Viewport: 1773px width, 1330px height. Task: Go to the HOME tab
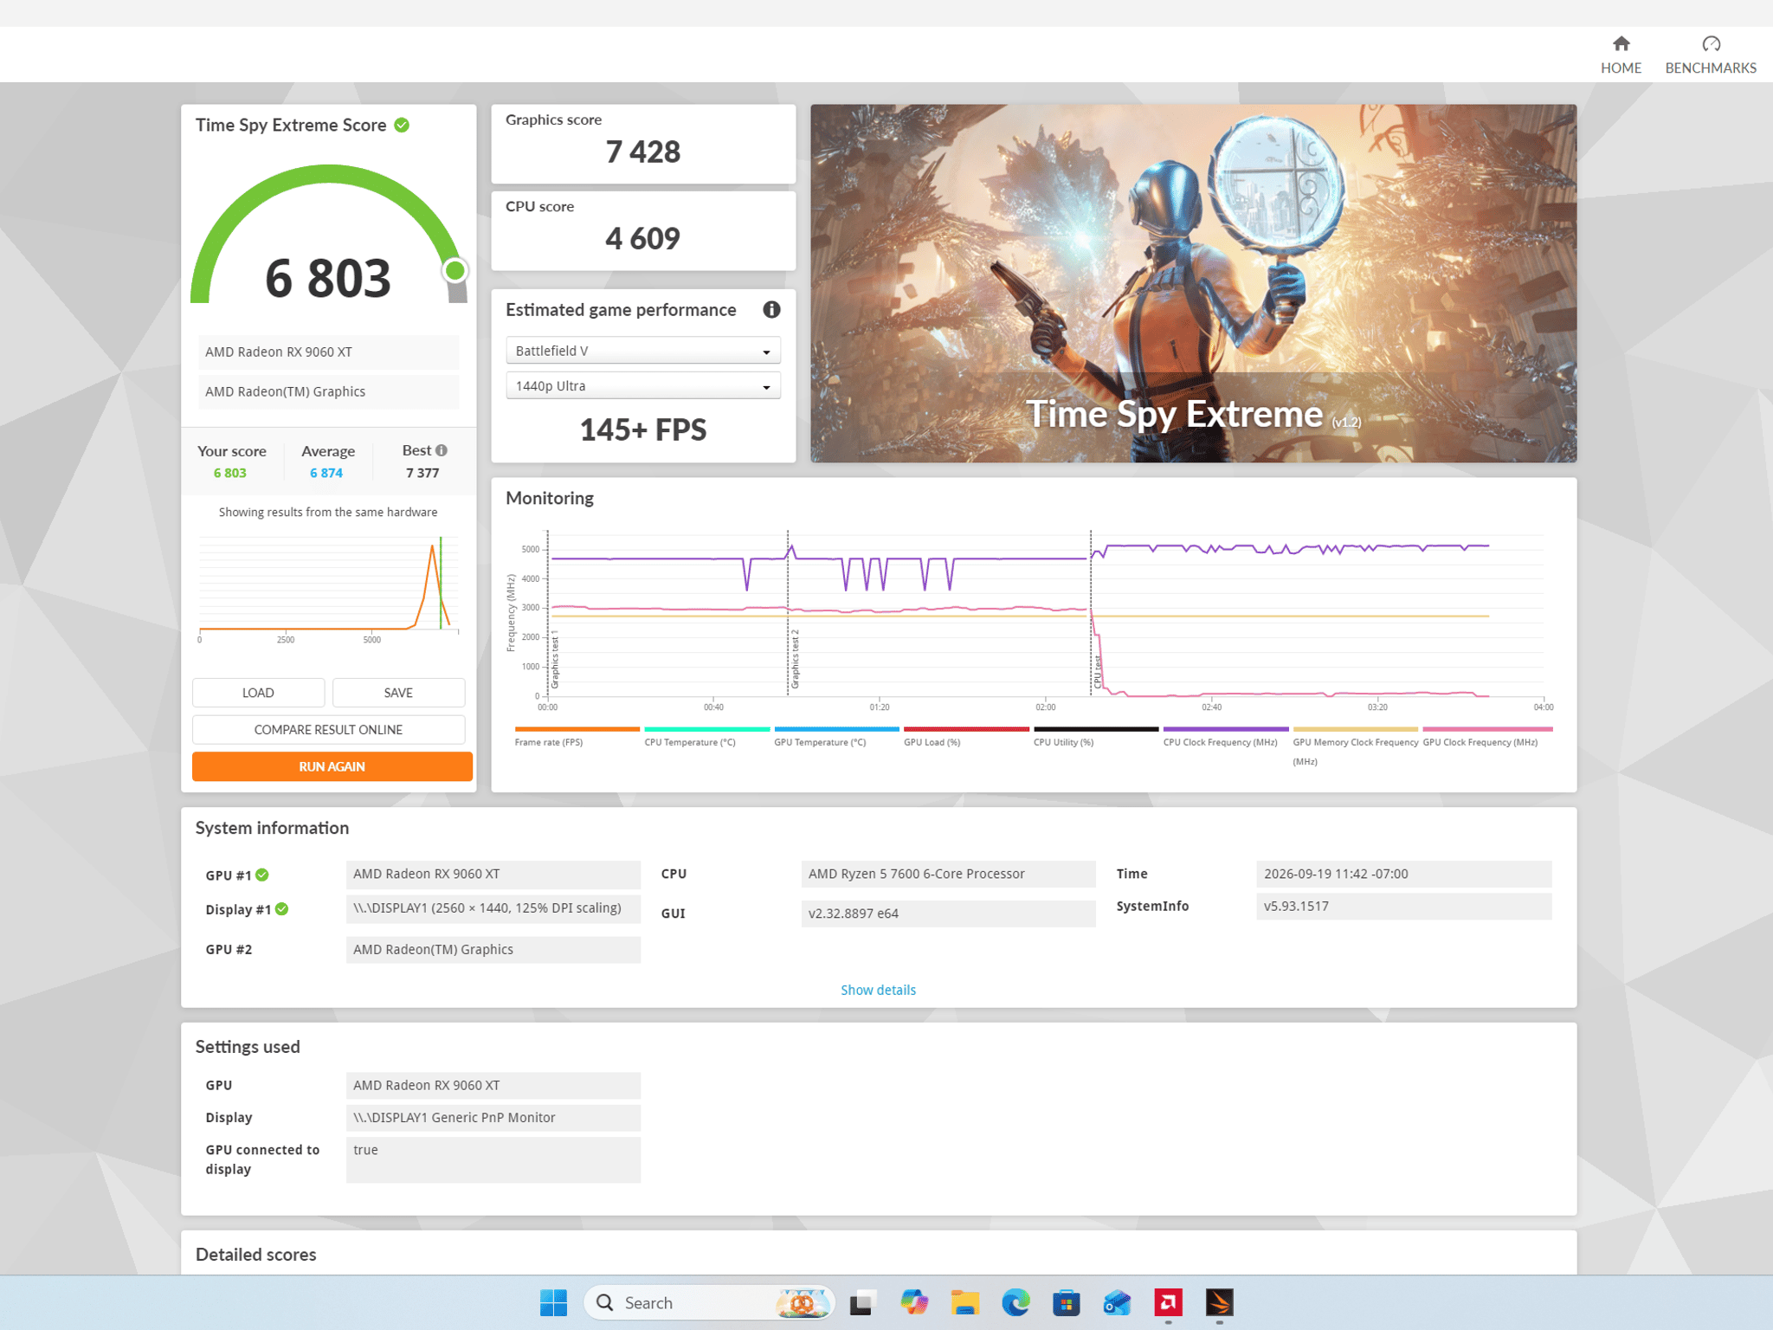click(1621, 55)
